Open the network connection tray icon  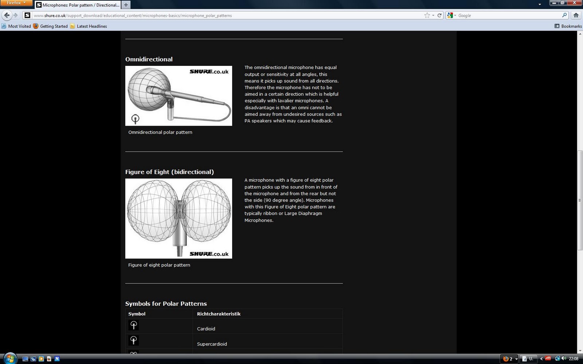(557, 359)
